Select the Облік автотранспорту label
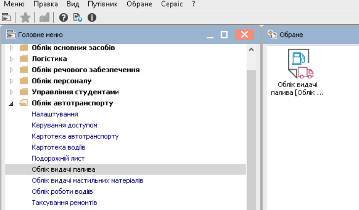Viewport: 359px width, 210px height. click(72, 103)
